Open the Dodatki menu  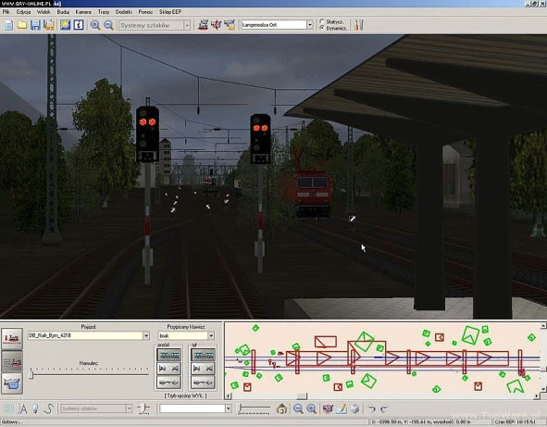tap(124, 12)
